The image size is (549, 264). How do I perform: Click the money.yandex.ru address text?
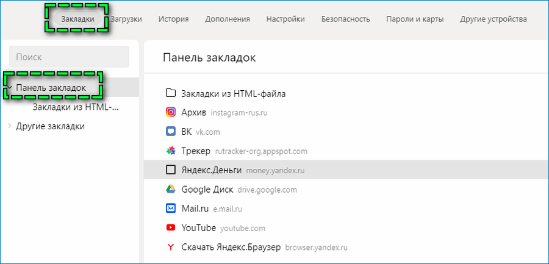click(275, 171)
